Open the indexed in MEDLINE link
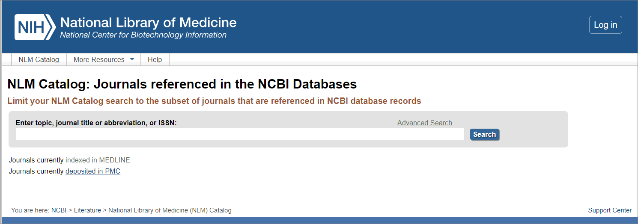 (x=98, y=160)
